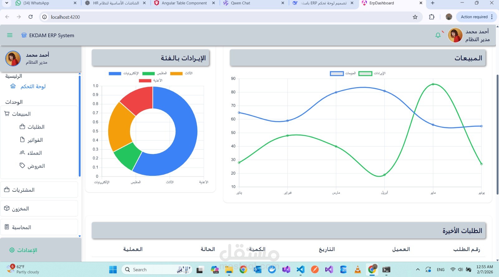
Task: Click the home icon beside لوحة التحكم
Action: [x=13, y=86]
